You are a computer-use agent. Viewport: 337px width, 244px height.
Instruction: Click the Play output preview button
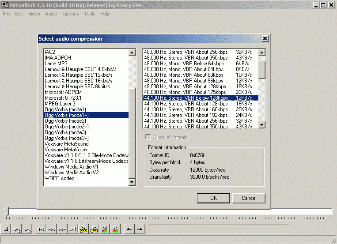27,229
